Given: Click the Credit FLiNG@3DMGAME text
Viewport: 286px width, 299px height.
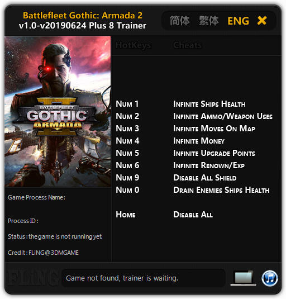Looking at the screenshot, I should coord(43,253).
